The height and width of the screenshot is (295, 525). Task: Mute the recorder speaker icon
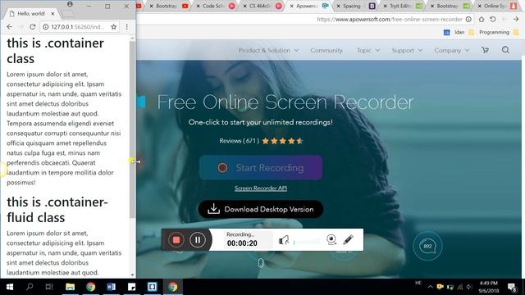click(284, 240)
